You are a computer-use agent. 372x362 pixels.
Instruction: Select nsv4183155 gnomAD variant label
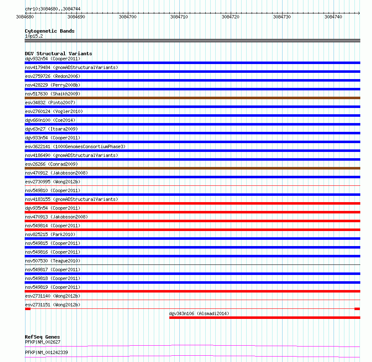point(71,199)
